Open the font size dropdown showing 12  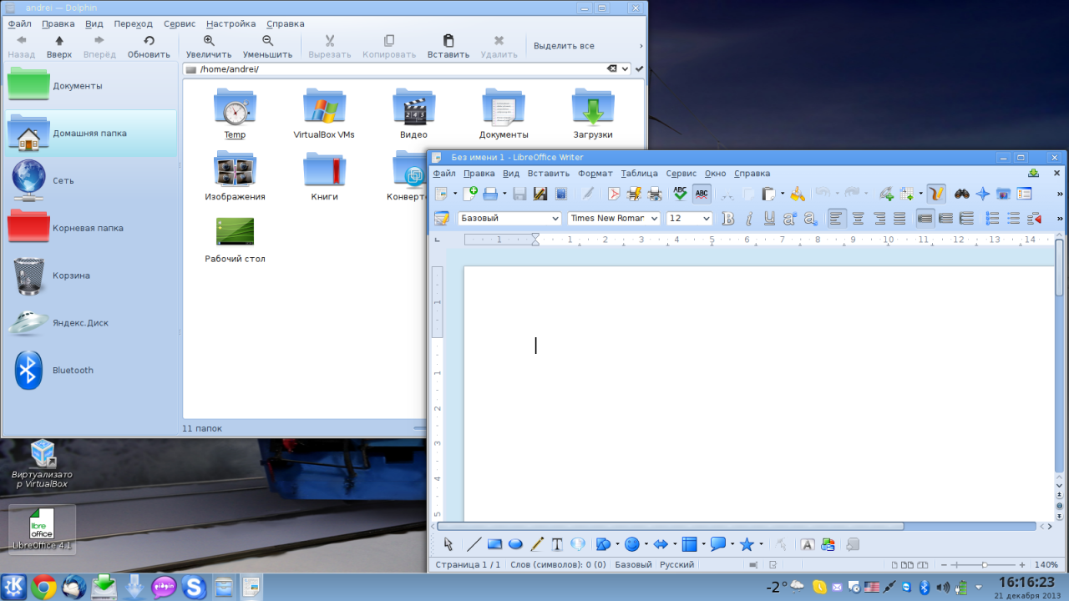pos(706,219)
